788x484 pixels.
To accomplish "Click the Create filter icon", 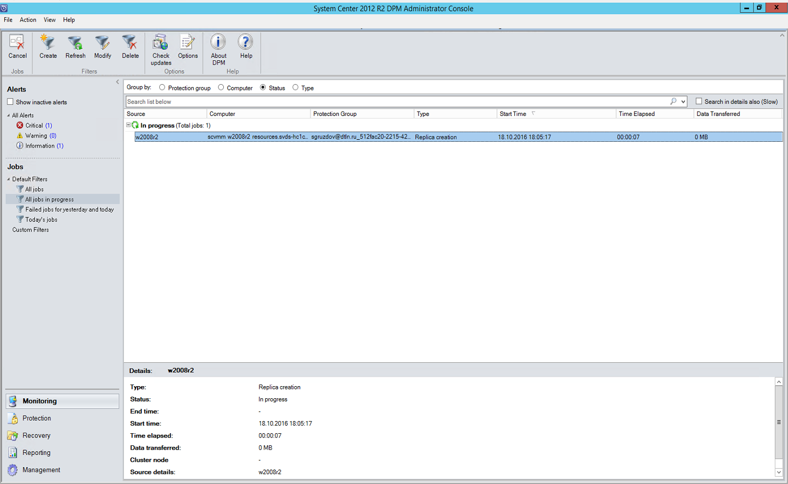I will point(48,42).
